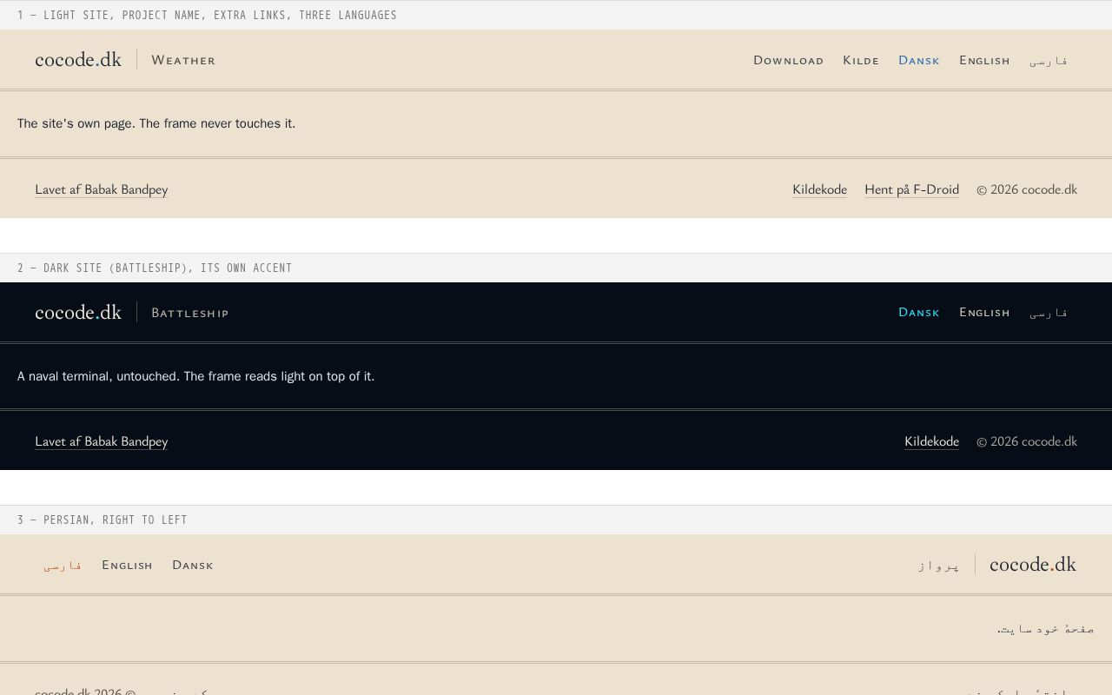Click the Kilde link in the Weather header
Screen dimensions: 1112x695
[x=861, y=60]
